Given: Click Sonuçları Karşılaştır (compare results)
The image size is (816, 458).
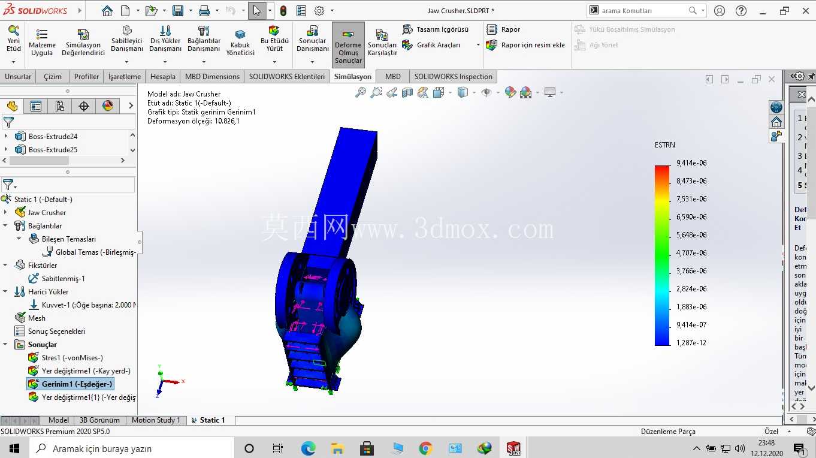Looking at the screenshot, I should point(382,43).
